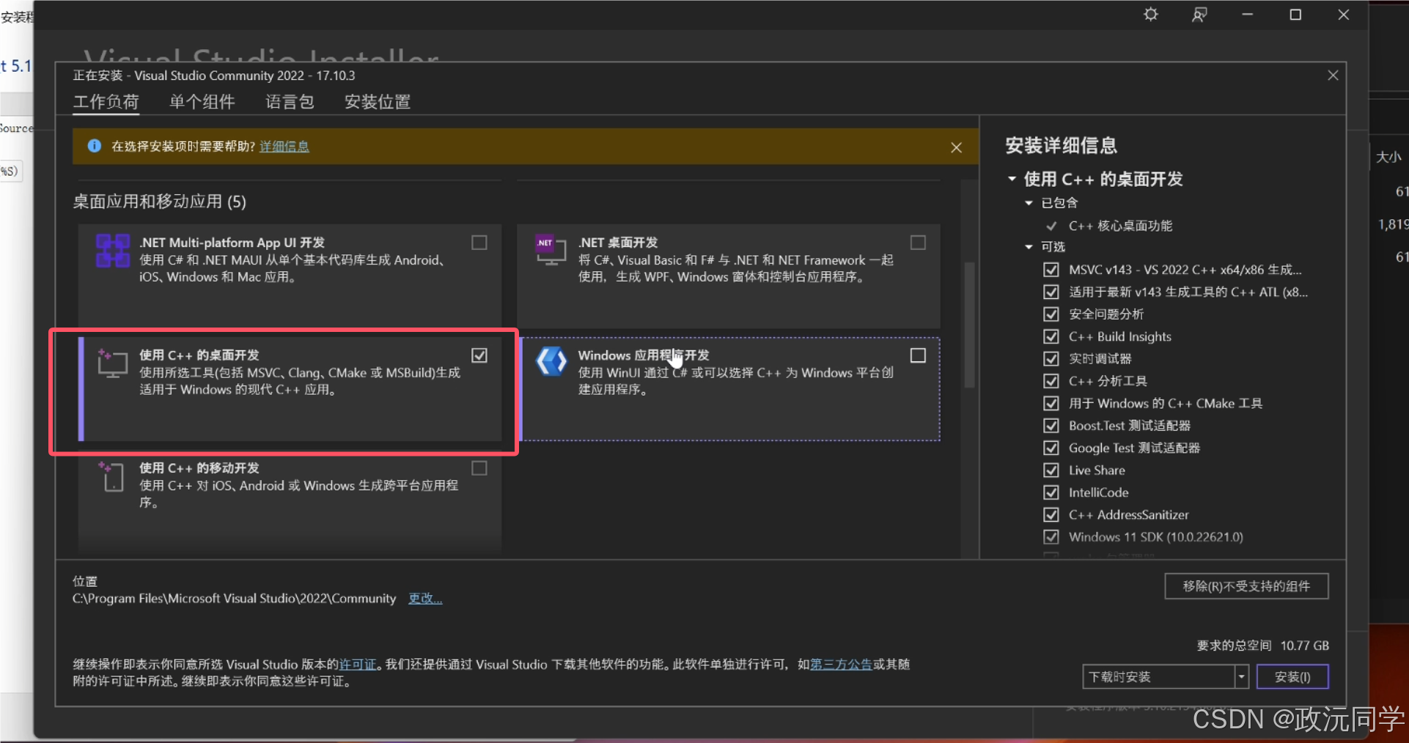Switch to the 单个组件 tab
This screenshot has width=1409, height=743.
(x=202, y=102)
